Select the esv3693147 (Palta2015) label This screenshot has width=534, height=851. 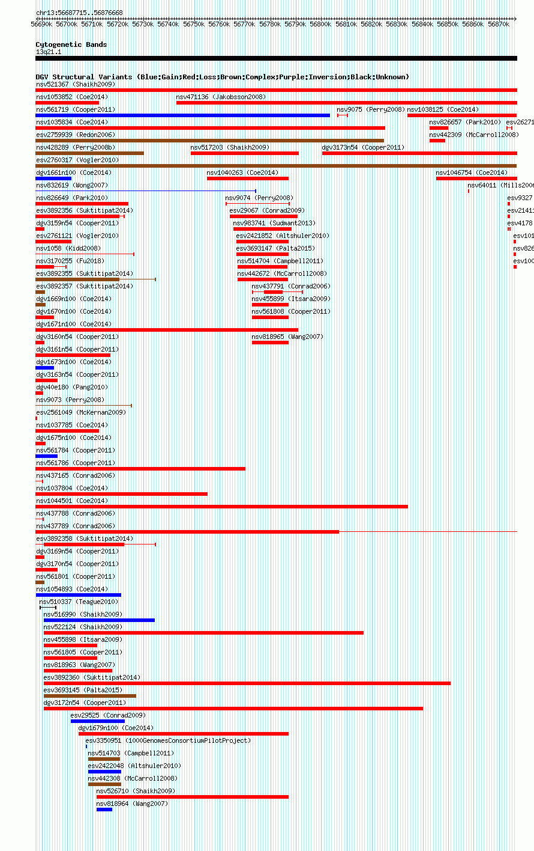275,248
